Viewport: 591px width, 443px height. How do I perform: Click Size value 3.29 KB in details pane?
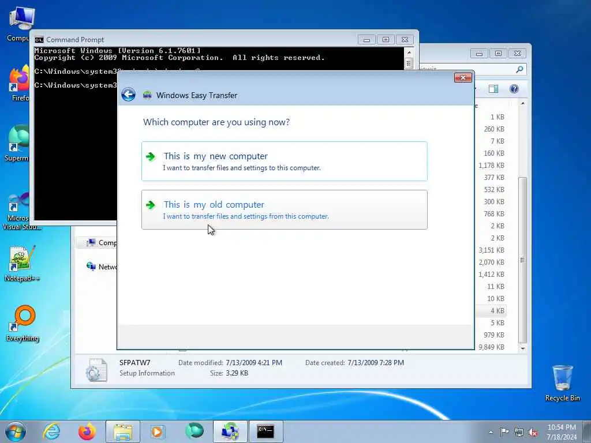pyautogui.click(x=237, y=373)
